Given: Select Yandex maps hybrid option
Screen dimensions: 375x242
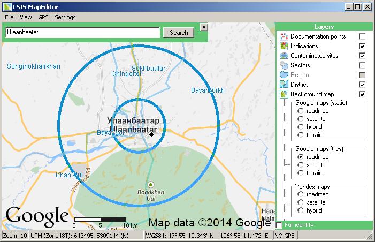Looking at the screenshot, I should (300, 210).
